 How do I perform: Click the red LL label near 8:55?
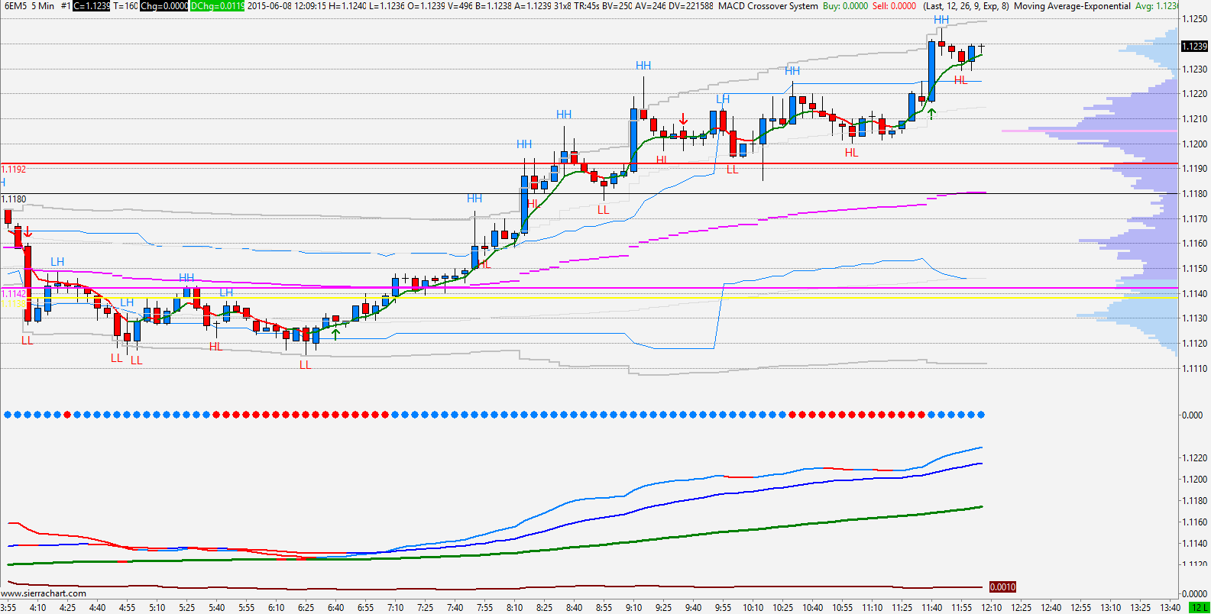604,210
